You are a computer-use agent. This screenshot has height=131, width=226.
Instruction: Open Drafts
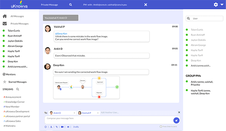pyautogui.click(x=76, y=127)
